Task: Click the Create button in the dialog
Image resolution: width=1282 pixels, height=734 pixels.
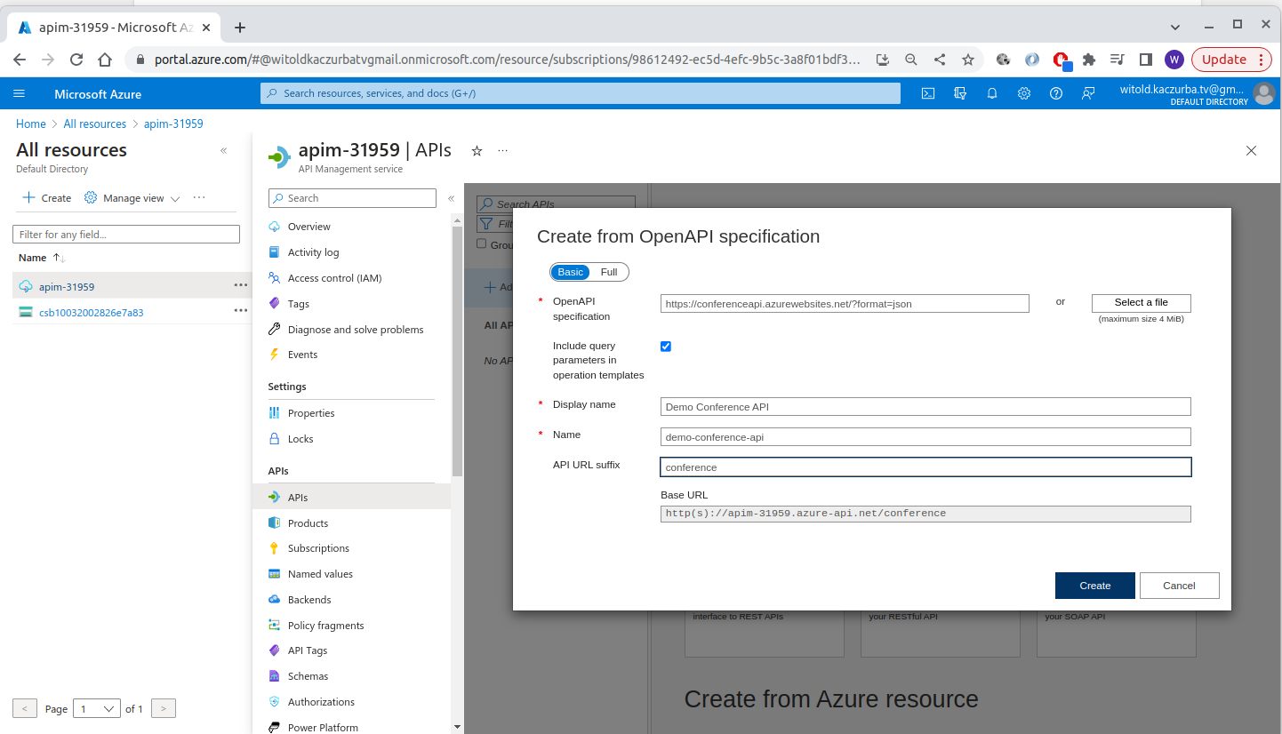Action: 1095,586
